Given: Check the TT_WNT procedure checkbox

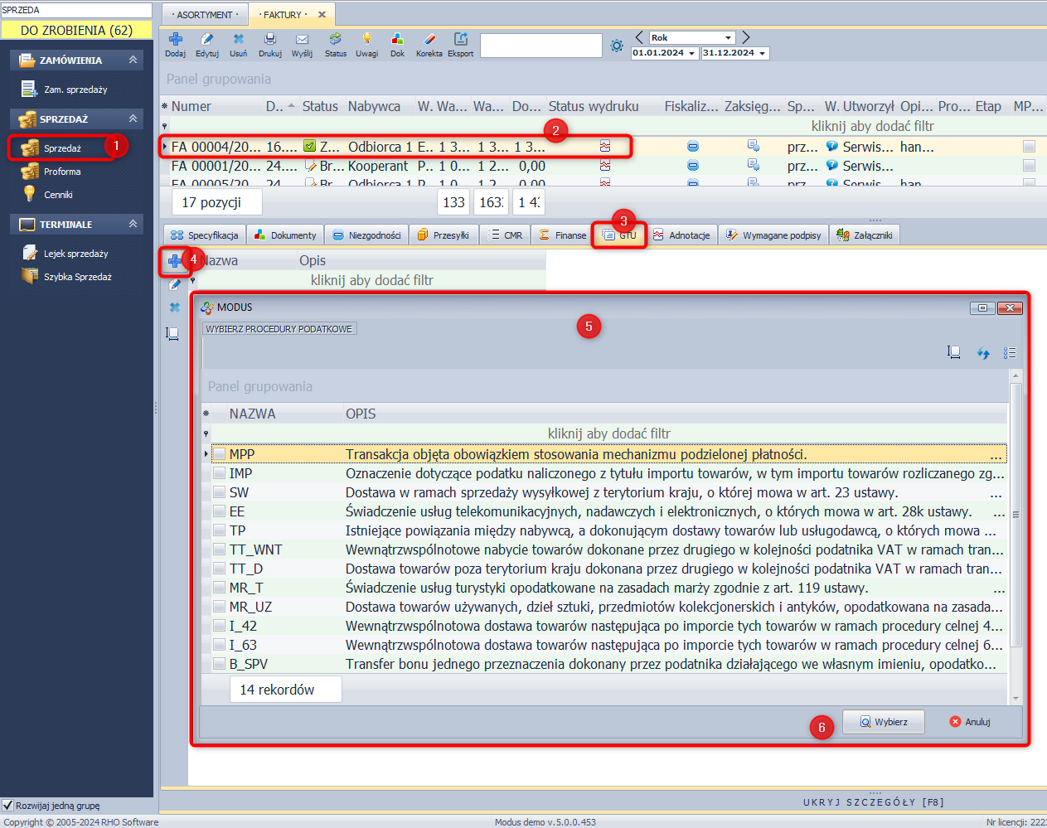Looking at the screenshot, I should point(220,550).
